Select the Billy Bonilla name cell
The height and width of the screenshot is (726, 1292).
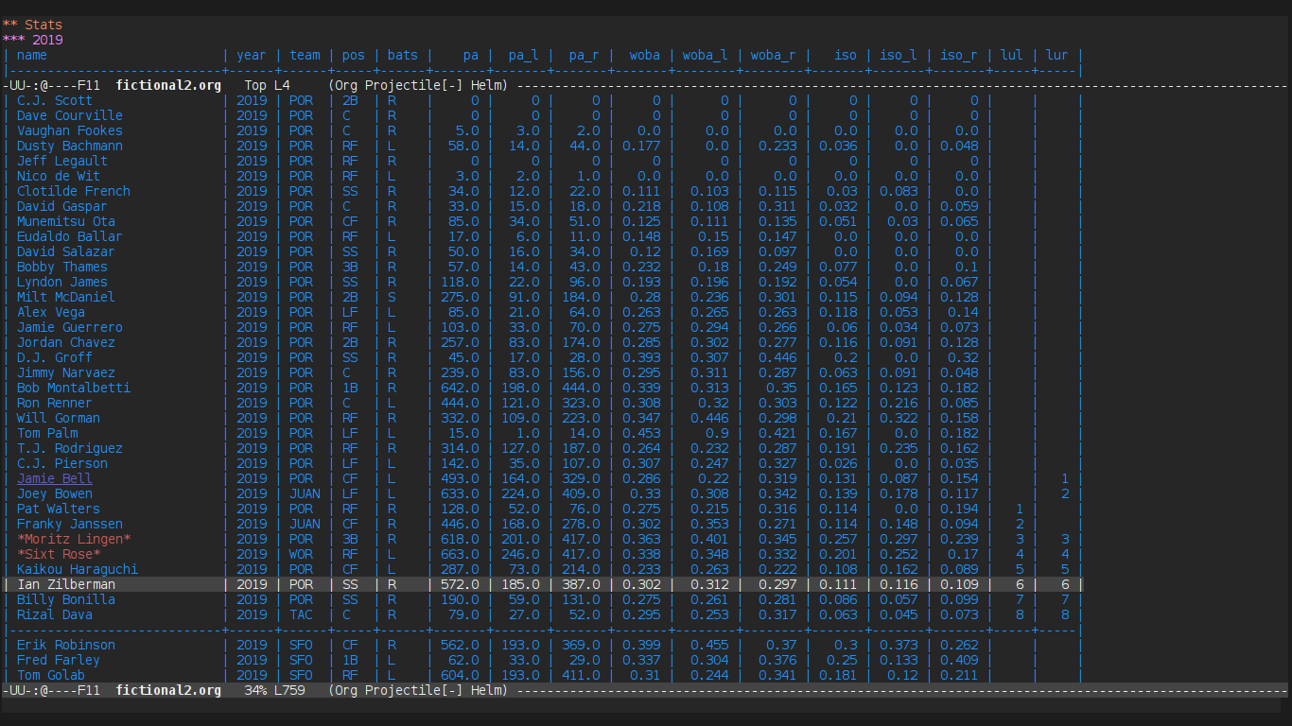(66, 599)
